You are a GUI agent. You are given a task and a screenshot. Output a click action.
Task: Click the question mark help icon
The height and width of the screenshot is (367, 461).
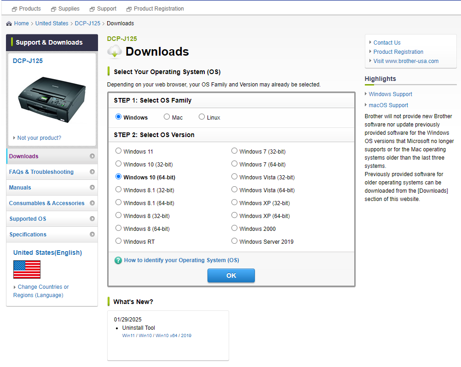(118, 260)
